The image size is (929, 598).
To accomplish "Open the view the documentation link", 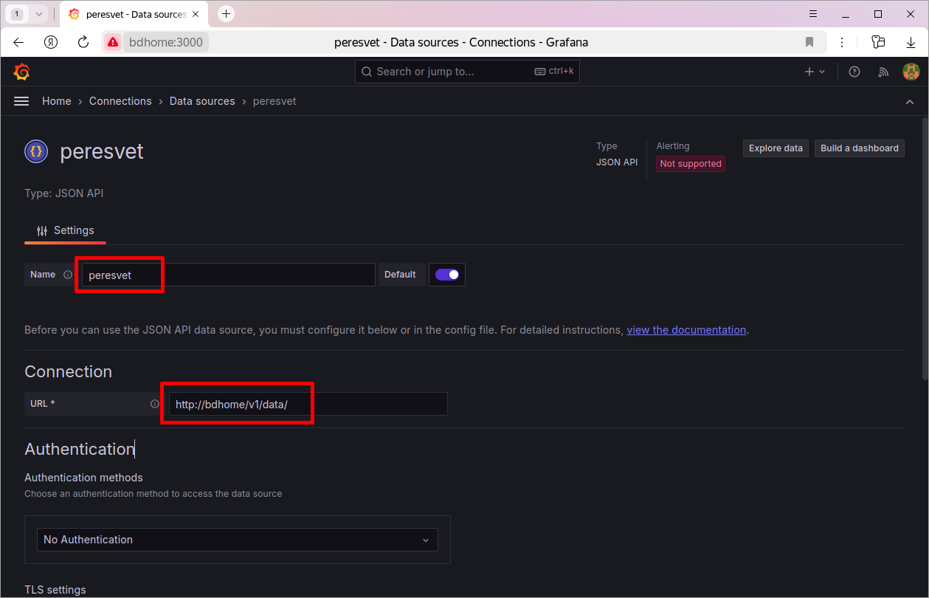I will 686,330.
